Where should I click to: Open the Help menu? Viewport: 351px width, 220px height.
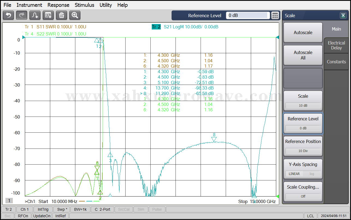tap(123, 5)
